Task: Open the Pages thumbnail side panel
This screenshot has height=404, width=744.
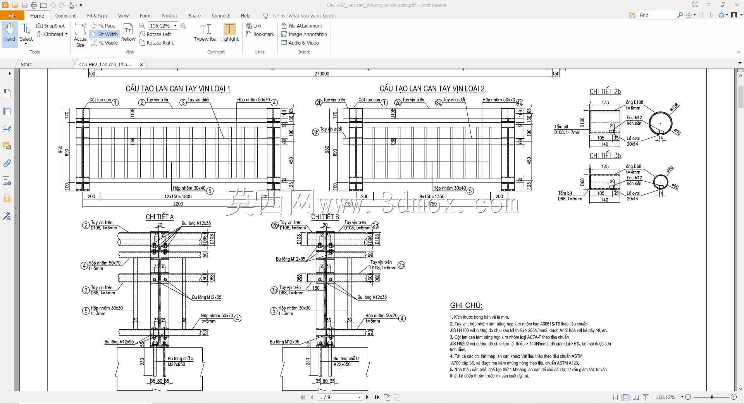Action: pyautogui.click(x=7, y=111)
